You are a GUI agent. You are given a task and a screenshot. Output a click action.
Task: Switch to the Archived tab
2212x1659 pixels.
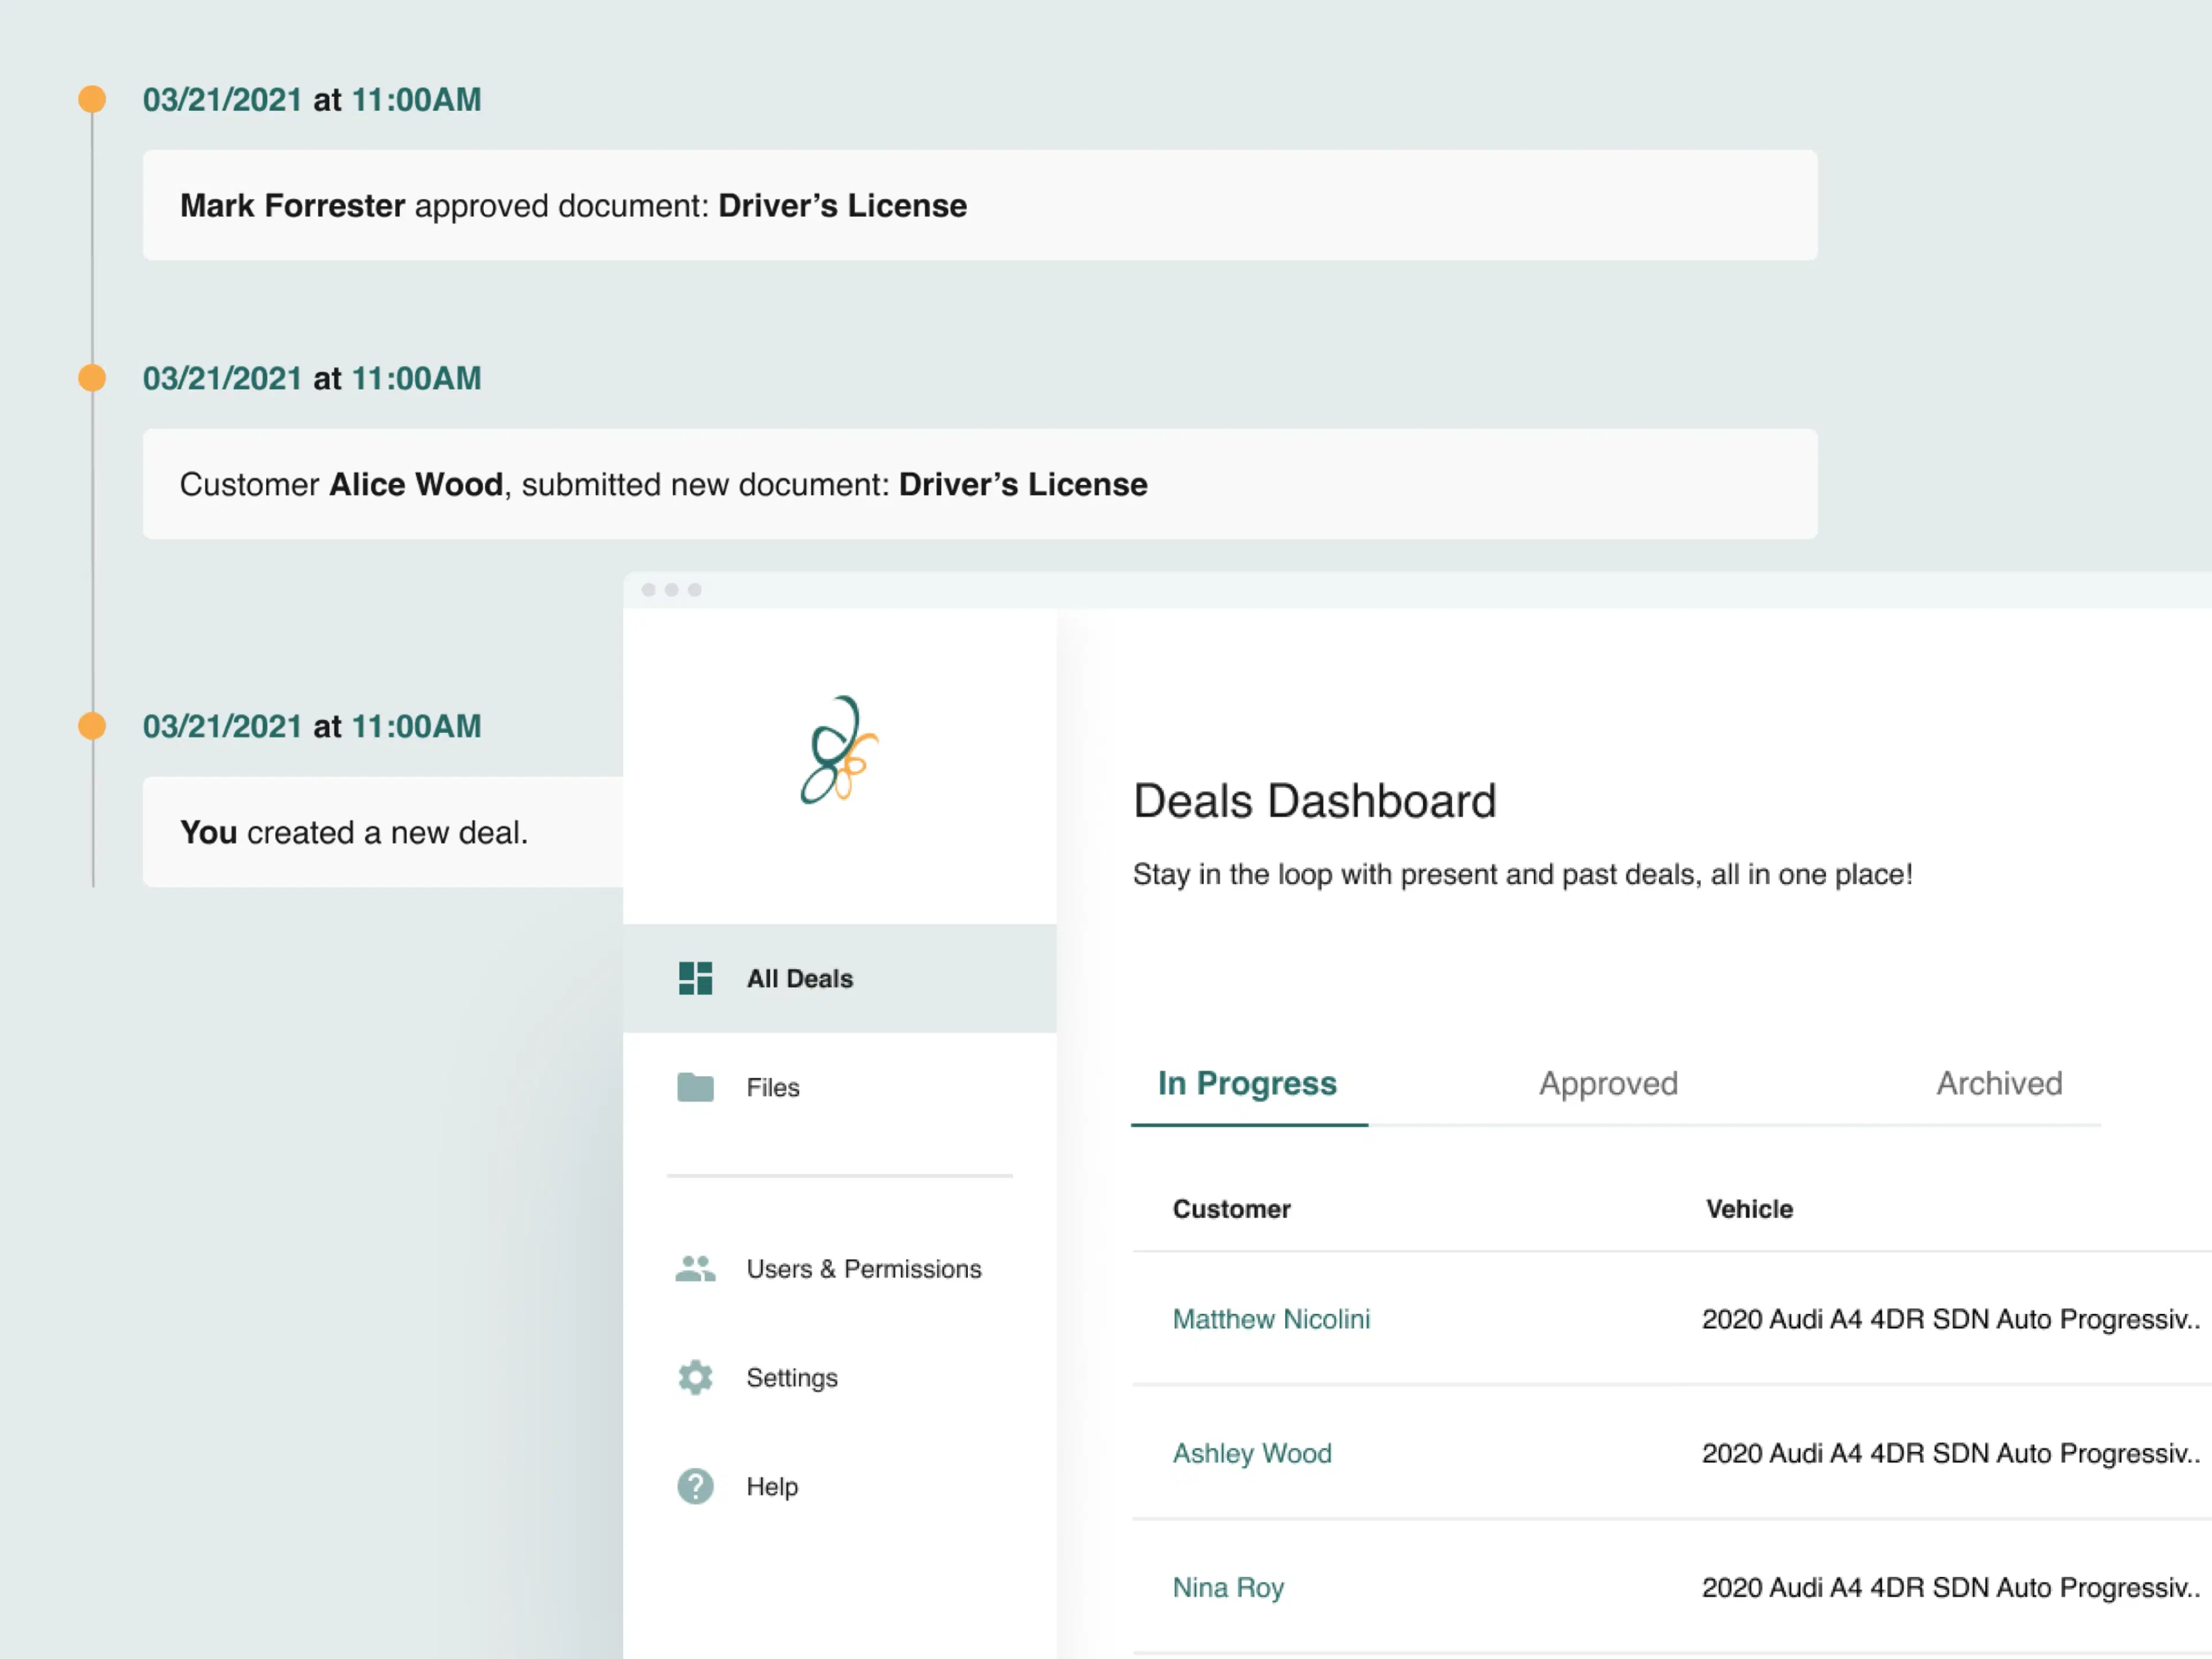click(x=1999, y=1083)
